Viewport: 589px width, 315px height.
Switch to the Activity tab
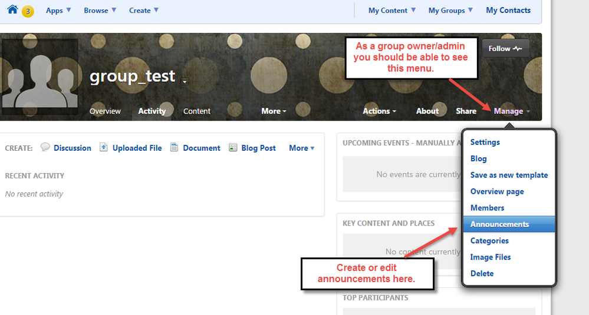152,111
